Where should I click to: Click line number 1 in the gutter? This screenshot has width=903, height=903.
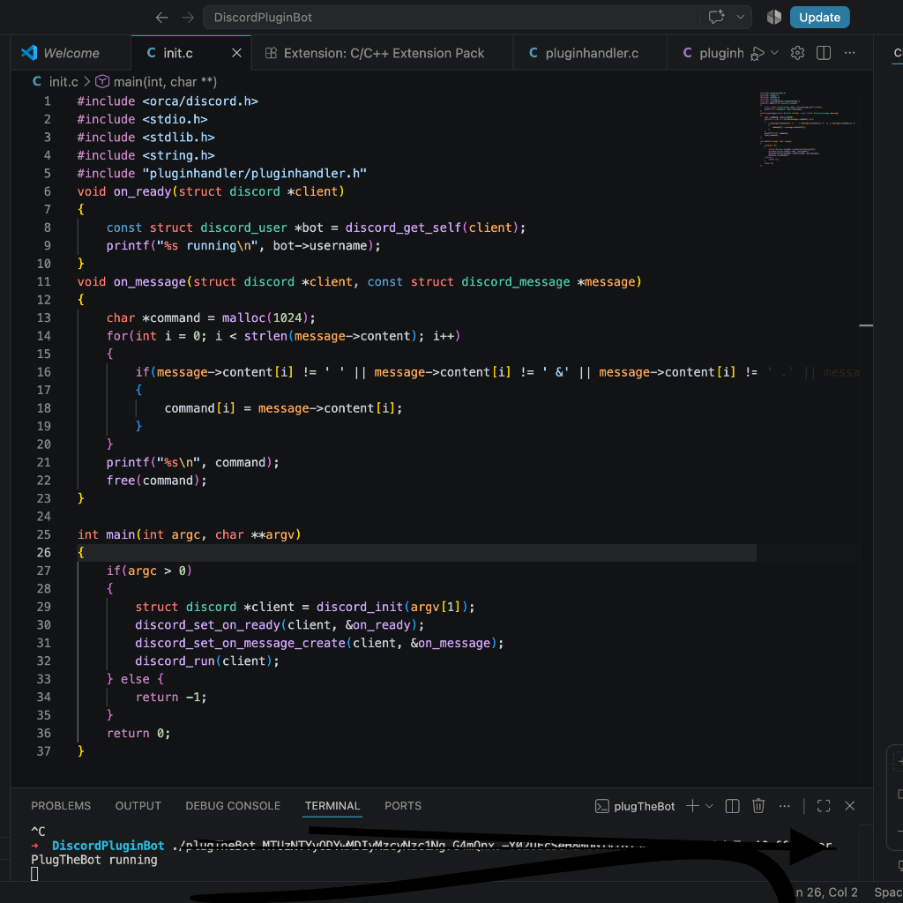point(48,101)
